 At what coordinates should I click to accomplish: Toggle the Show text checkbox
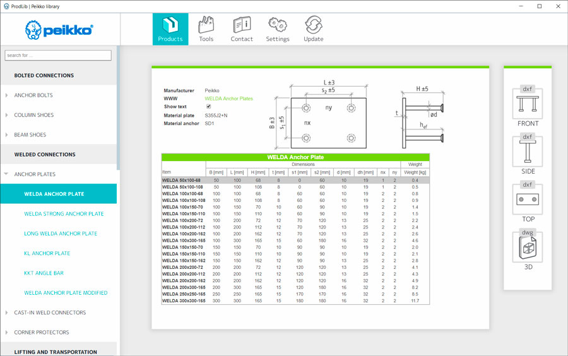pos(209,107)
